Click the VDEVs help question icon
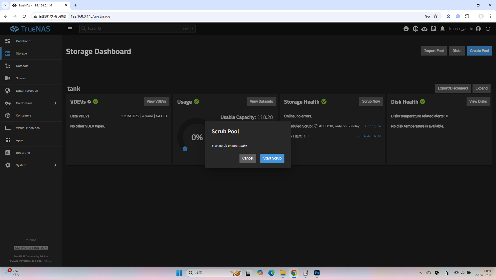The image size is (496, 279). point(89,102)
